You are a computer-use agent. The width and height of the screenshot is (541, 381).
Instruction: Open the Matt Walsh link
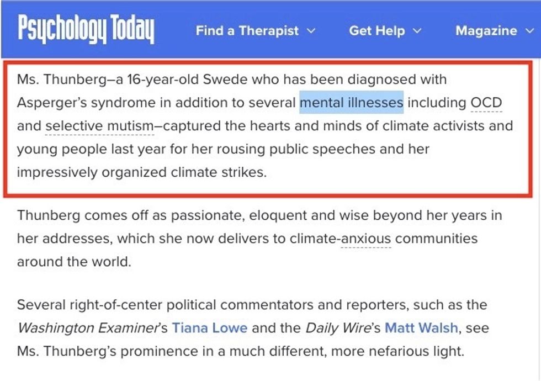click(x=421, y=328)
